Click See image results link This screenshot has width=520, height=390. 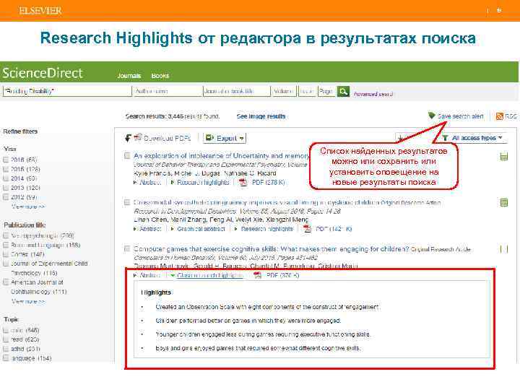pos(261,116)
